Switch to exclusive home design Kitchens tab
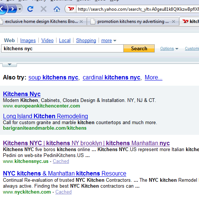Image resolution: width=199 pixels, height=198 pixels. [41, 21]
